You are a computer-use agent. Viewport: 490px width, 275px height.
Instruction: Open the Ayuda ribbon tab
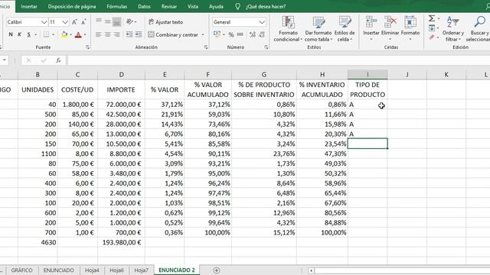(216, 6)
